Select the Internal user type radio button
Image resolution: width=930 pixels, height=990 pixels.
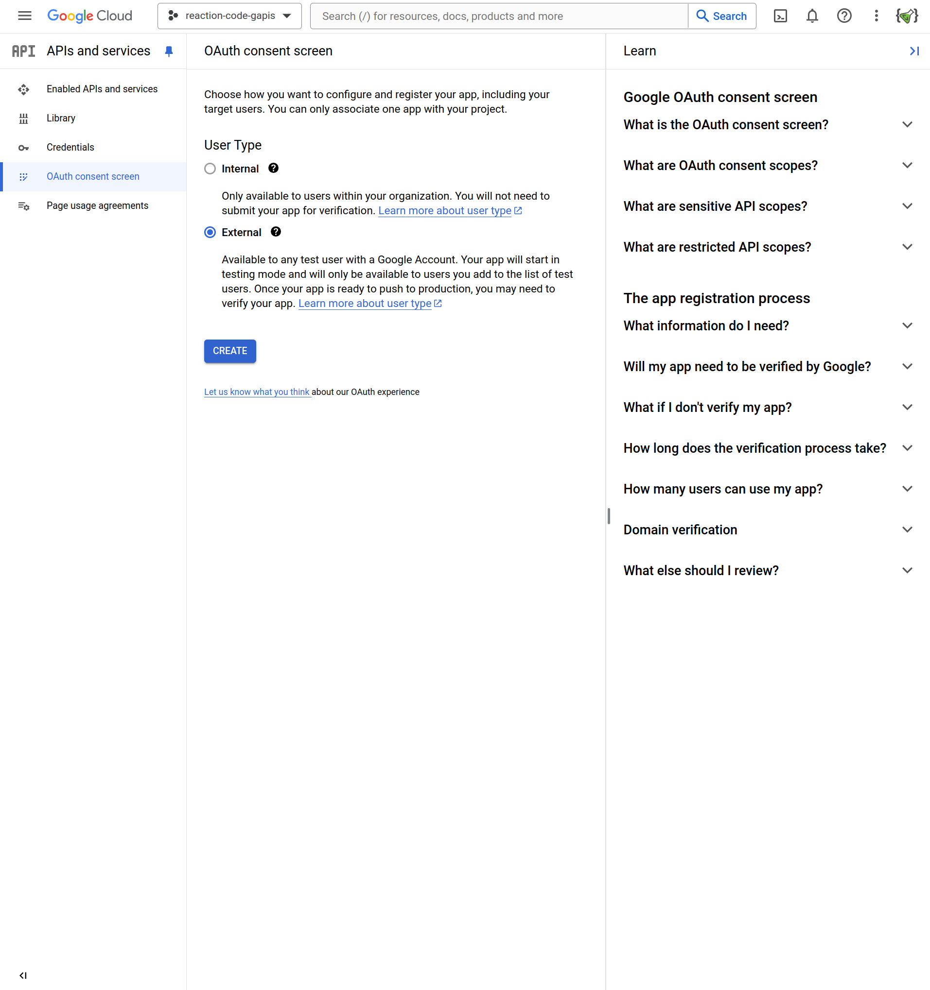point(210,169)
